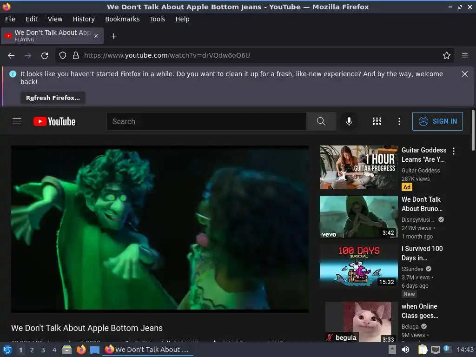Open clipboard manager tray icon
Screen dimensions: 476x357
point(423,350)
